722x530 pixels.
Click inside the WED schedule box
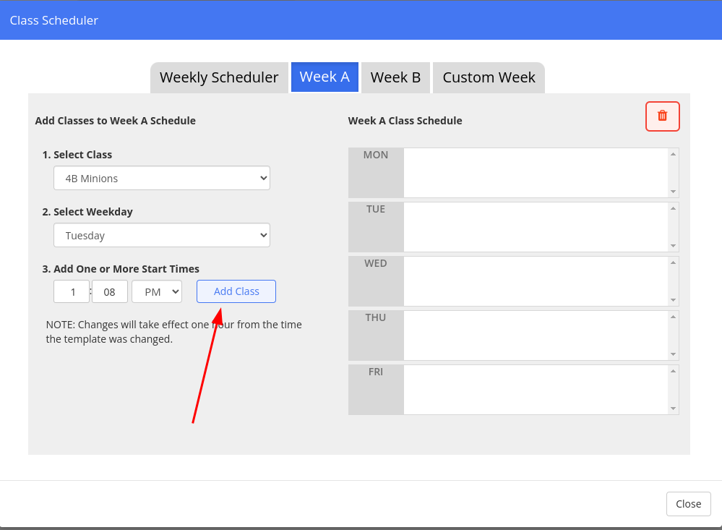pyautogui.click(x=536, y=281)
